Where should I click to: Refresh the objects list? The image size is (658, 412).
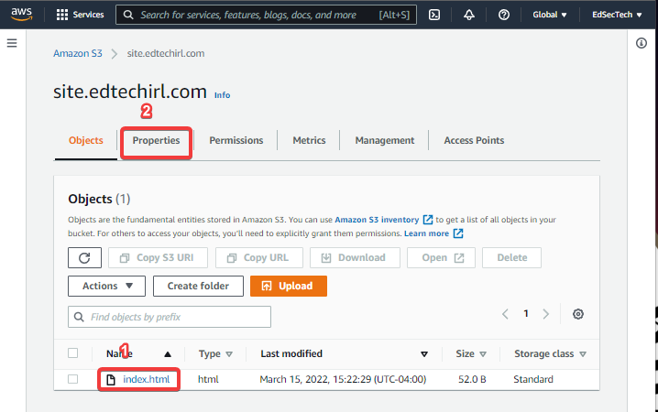[84, 257]
